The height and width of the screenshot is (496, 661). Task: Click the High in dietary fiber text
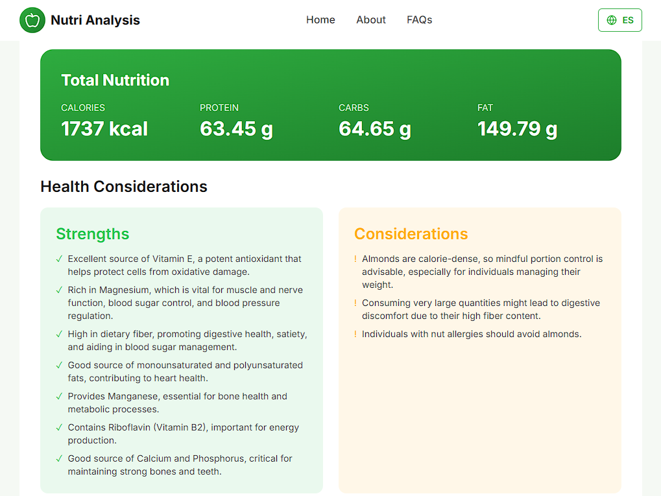click(x=187, y=340)
